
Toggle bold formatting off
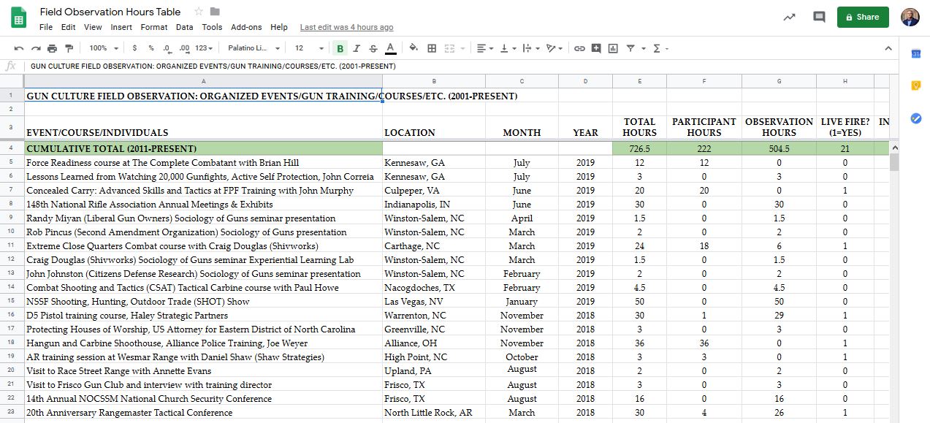point(340,48)
